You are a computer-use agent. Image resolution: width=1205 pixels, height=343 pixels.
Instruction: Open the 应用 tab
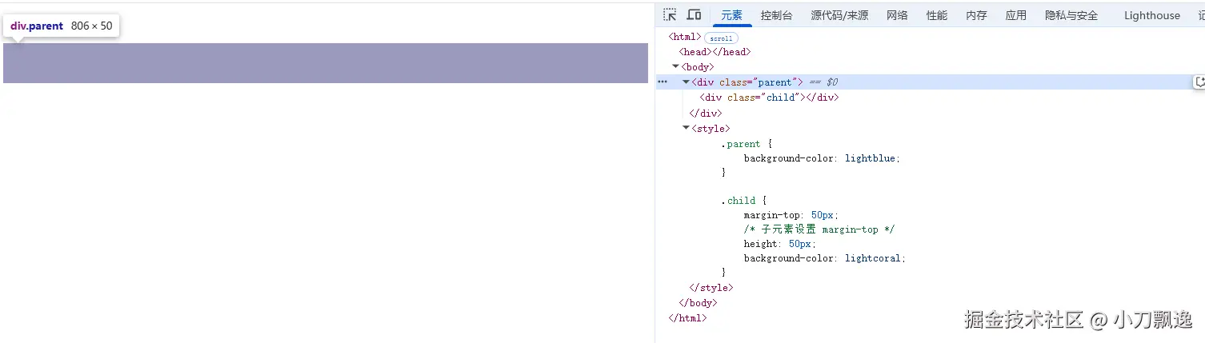(1016, 15)
